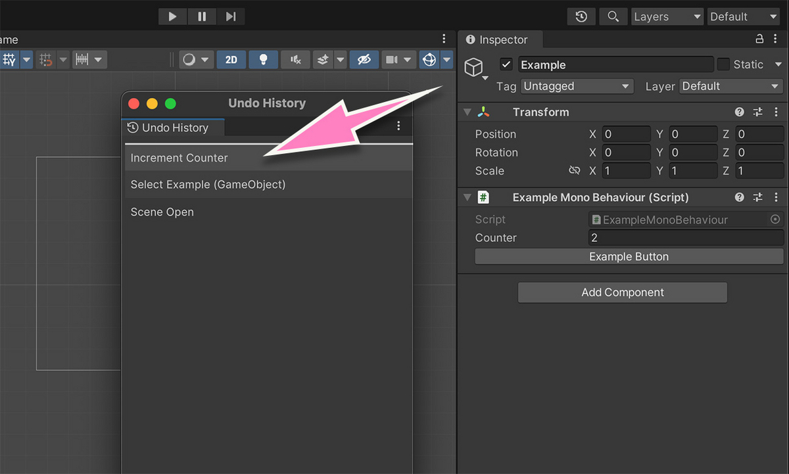The height and width of the screenshot is (474, 789).
Task: Open the script component presets slider icon
Action: click(x=758, y=197)
